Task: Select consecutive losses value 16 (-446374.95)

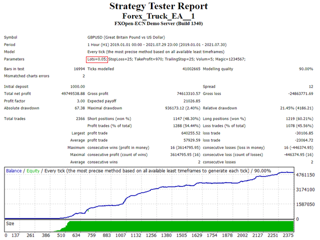Action: 298,148
